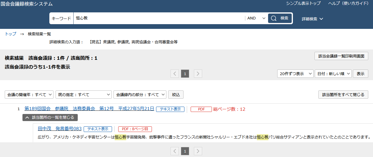373x157 pixels.
Task: Open ヘルプ（使い方ガイド） in header
Action: pyautogui.click(x=348, y=4)
